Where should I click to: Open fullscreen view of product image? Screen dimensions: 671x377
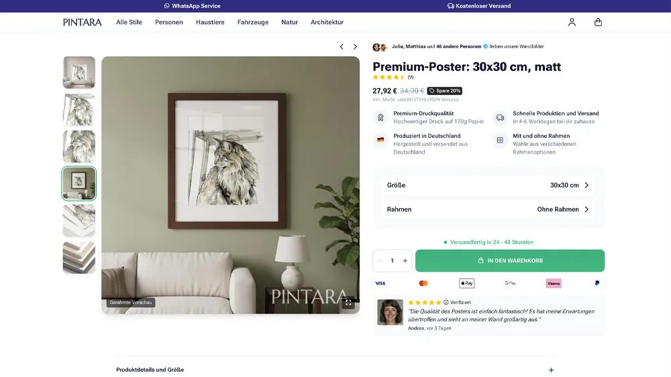click(348, 303)
